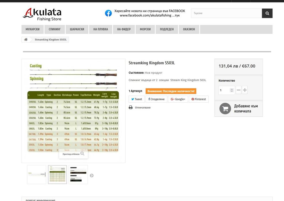This screenshot has height=201, width=284.
Task: Share product with Tweet button
Action: click(x=137, y=99)
